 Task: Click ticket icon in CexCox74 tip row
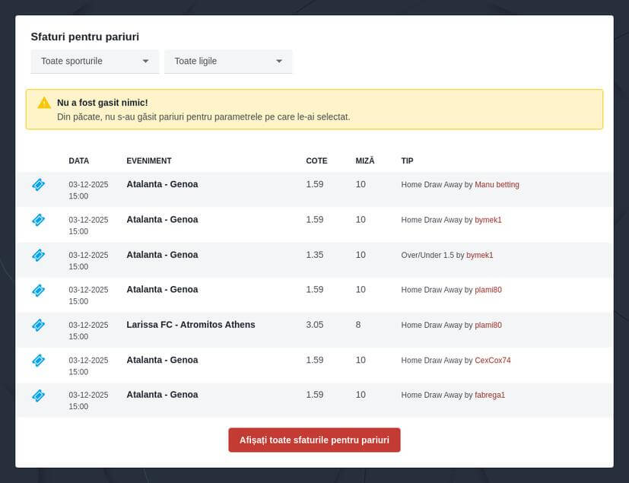pos(38,360)
